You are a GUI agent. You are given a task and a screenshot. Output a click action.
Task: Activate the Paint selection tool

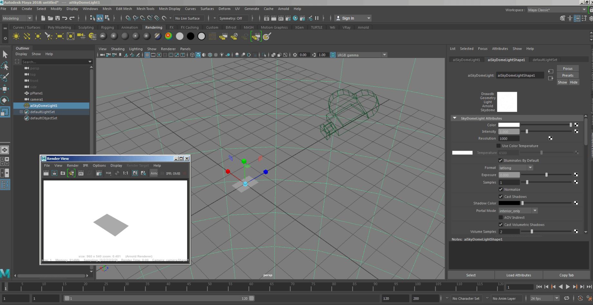click(5, 77)
